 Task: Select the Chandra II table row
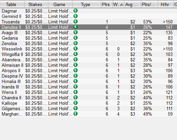88,98
